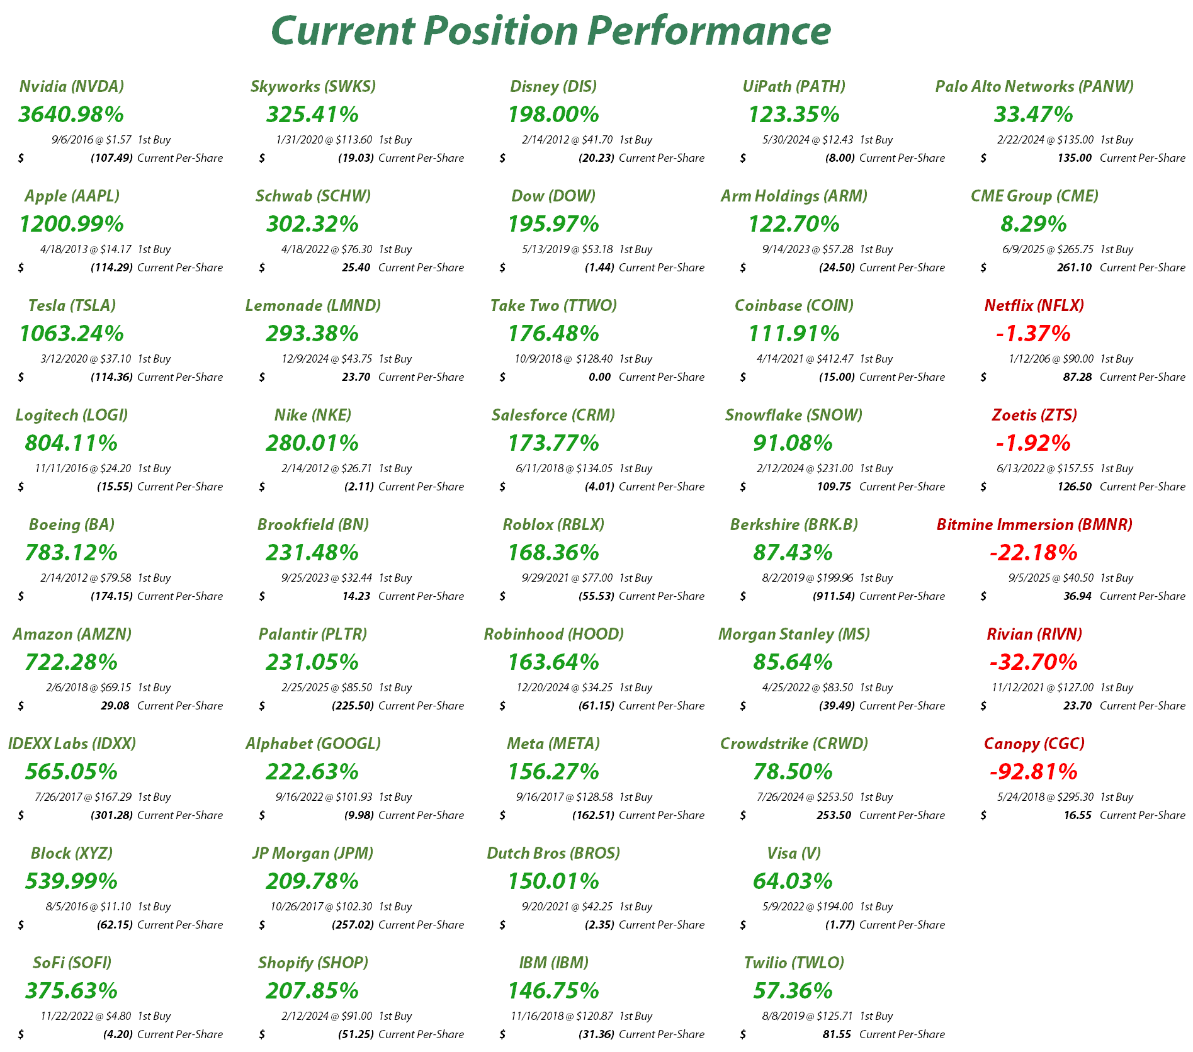The height and width of the screenshot is (1052, 1193).
Task: Click Netflix's -1.37% loss figure
Action: (1033, 333)
